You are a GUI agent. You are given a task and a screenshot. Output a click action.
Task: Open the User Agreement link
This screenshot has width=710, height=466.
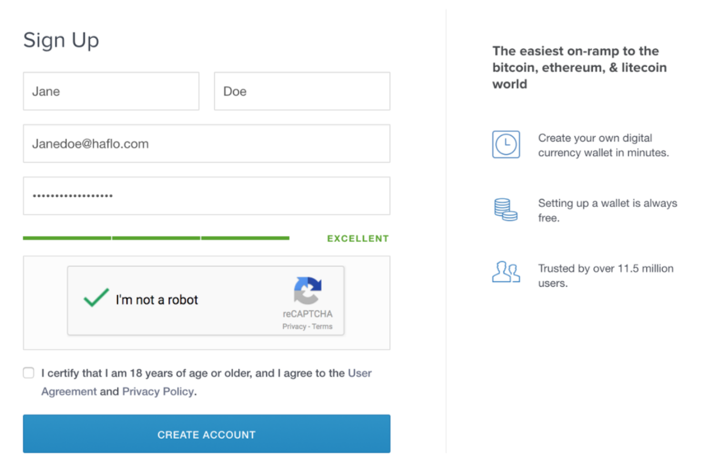coord(207,382)
